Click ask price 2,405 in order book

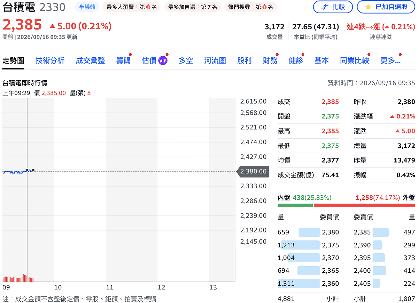[362, 284]
